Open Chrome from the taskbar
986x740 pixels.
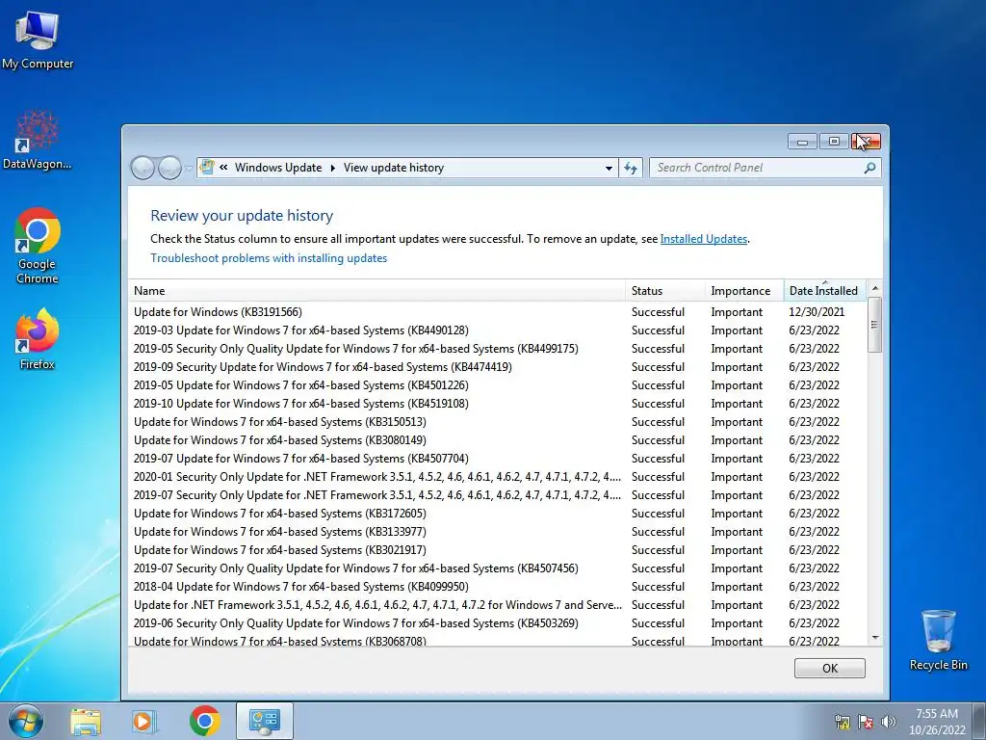click(204, 721)
